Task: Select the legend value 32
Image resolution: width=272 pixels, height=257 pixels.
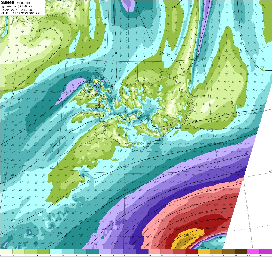Action: click(199, 255)
